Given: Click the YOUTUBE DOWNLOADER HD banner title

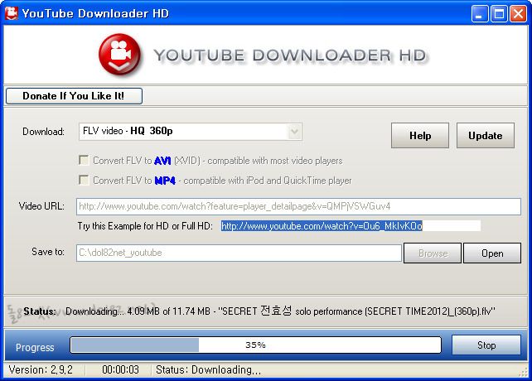Looking at the screenshot, I should tap(290, 55).
